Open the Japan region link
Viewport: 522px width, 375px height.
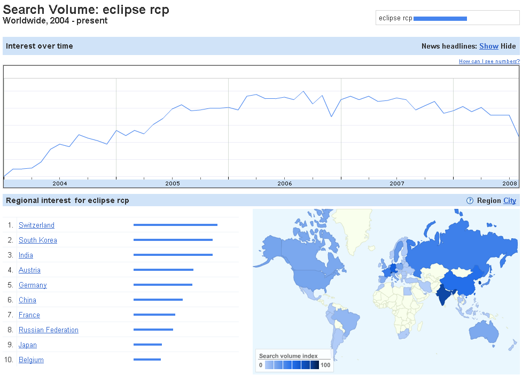(28, 345)
